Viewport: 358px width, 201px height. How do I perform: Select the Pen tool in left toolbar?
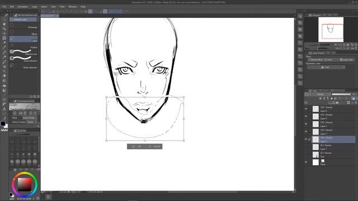[4, 52]
